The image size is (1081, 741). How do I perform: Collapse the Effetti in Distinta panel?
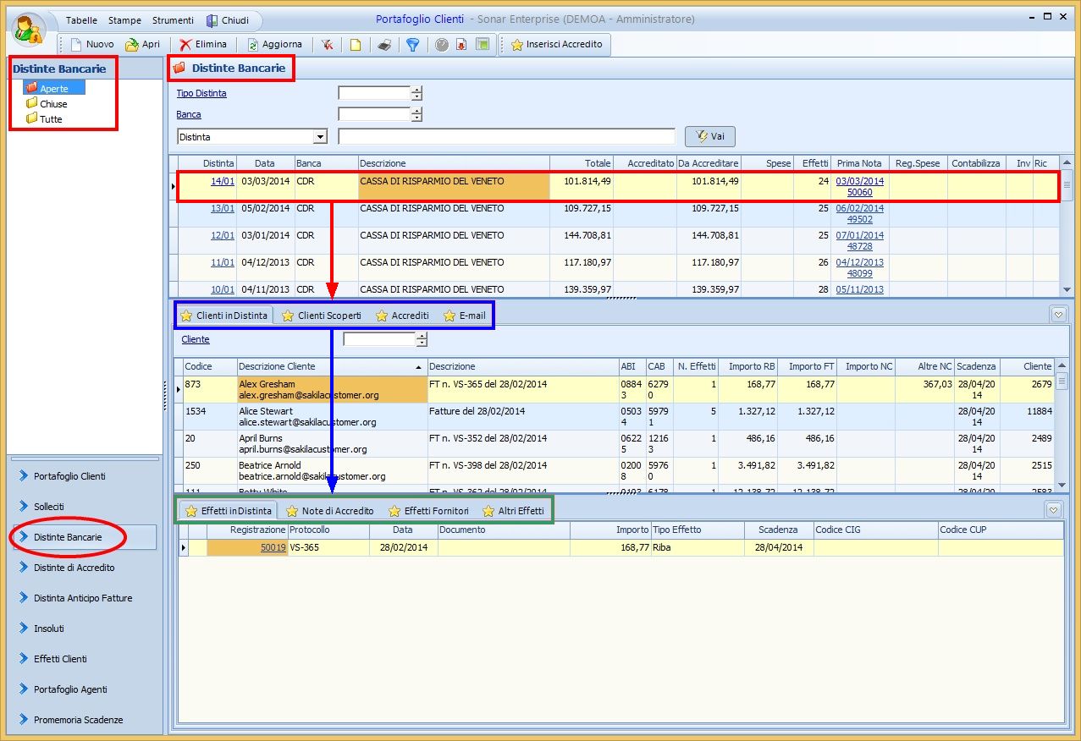pyautogui.click(x=1054, y=510)
